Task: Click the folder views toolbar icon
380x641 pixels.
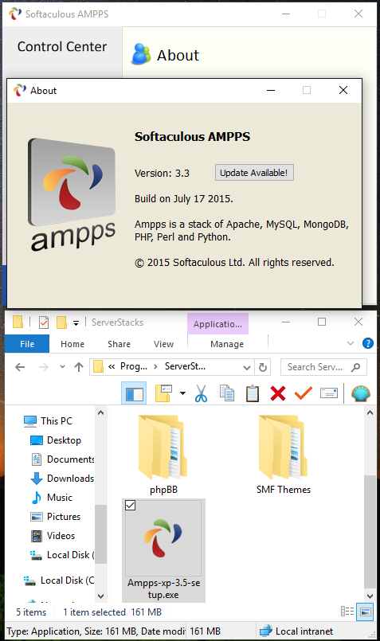Action: 163,393
